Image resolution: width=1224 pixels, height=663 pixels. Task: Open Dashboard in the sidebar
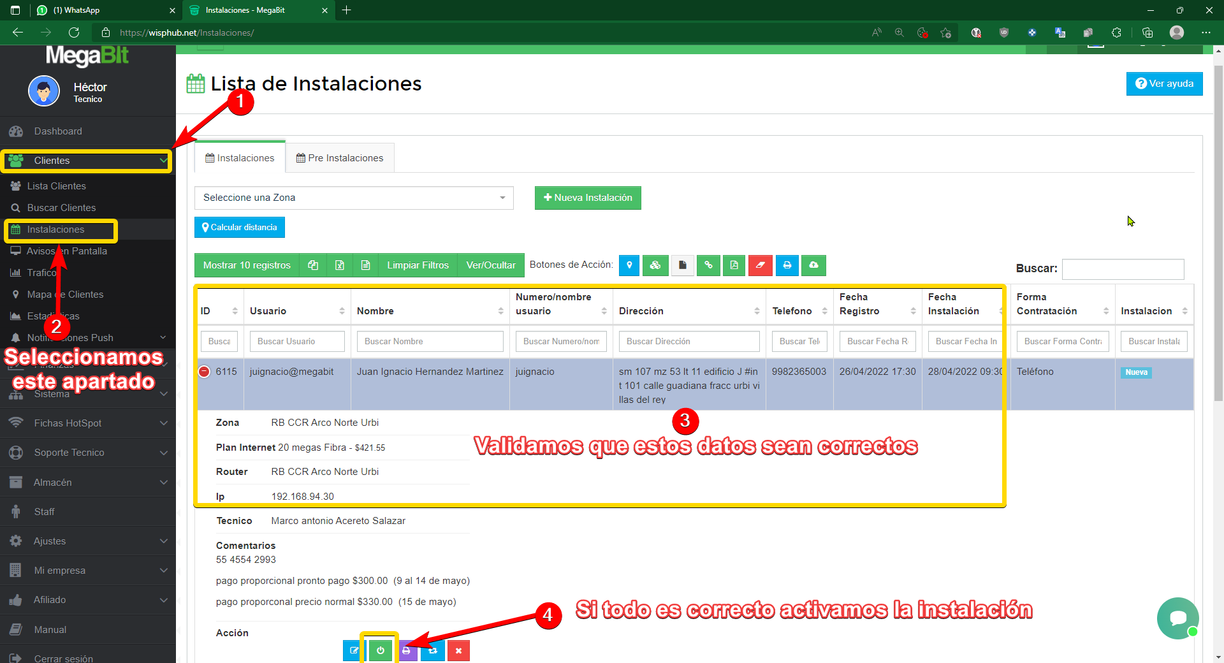87,131
